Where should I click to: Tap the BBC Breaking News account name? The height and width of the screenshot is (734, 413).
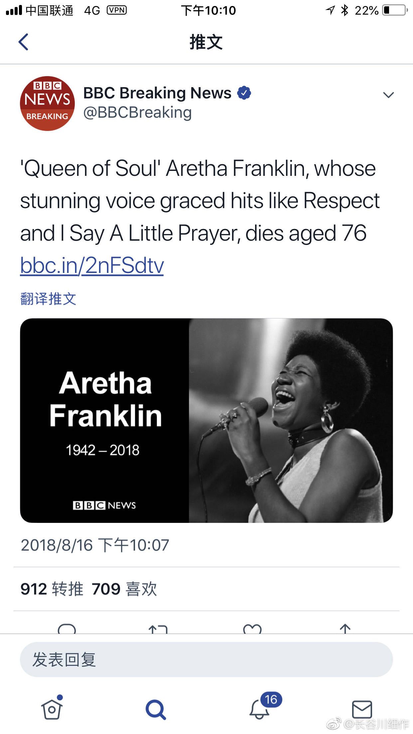pos(157,93)
